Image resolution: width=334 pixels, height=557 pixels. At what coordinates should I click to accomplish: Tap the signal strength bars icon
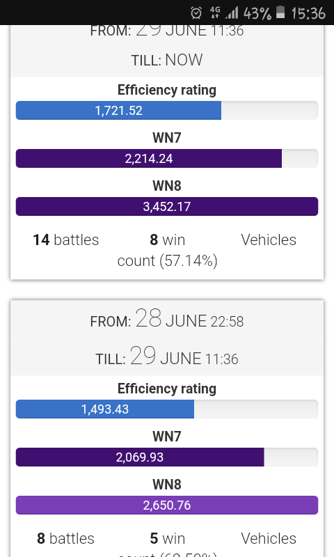(232, 13)
